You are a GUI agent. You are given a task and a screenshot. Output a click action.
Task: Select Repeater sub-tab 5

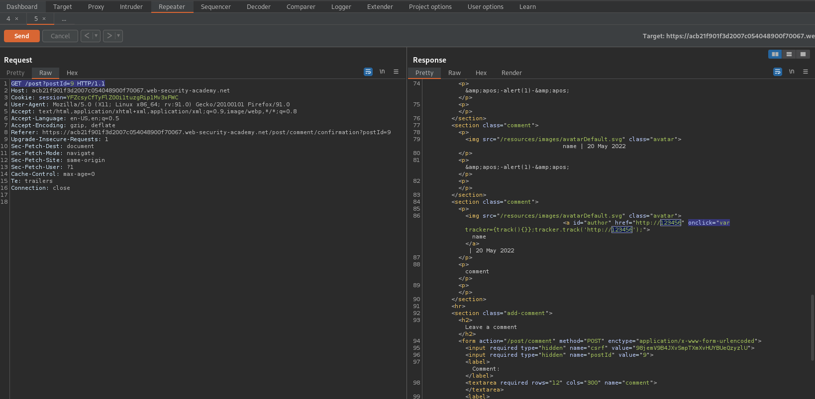click(x=36, y=19)
